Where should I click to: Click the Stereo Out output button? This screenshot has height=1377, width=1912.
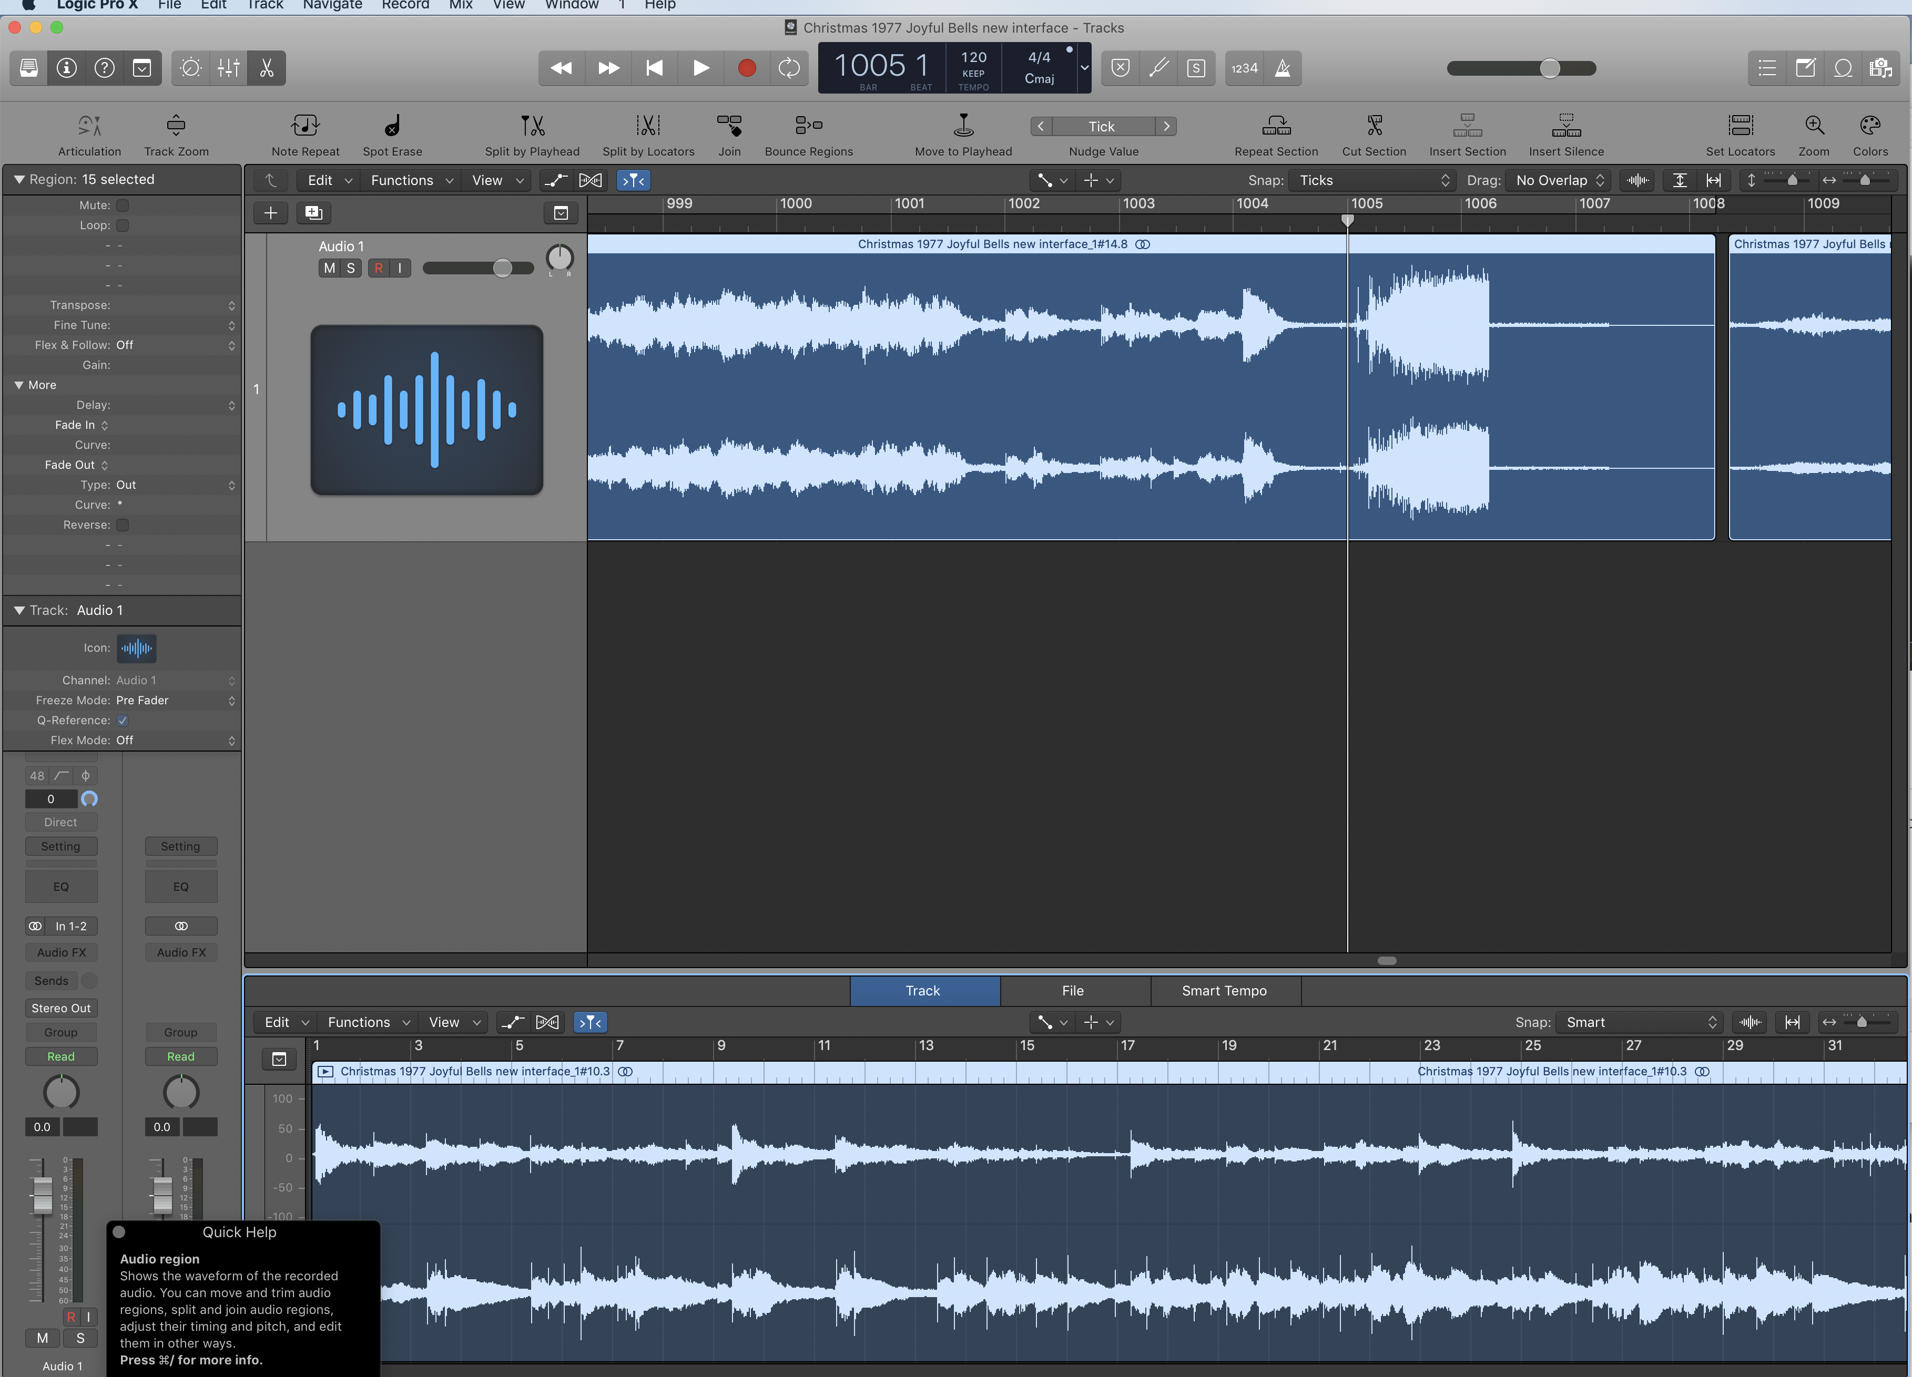62,1009
